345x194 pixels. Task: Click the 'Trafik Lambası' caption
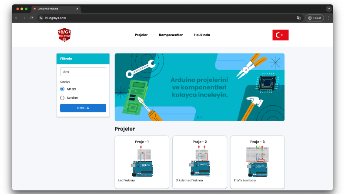pos(245,181)
